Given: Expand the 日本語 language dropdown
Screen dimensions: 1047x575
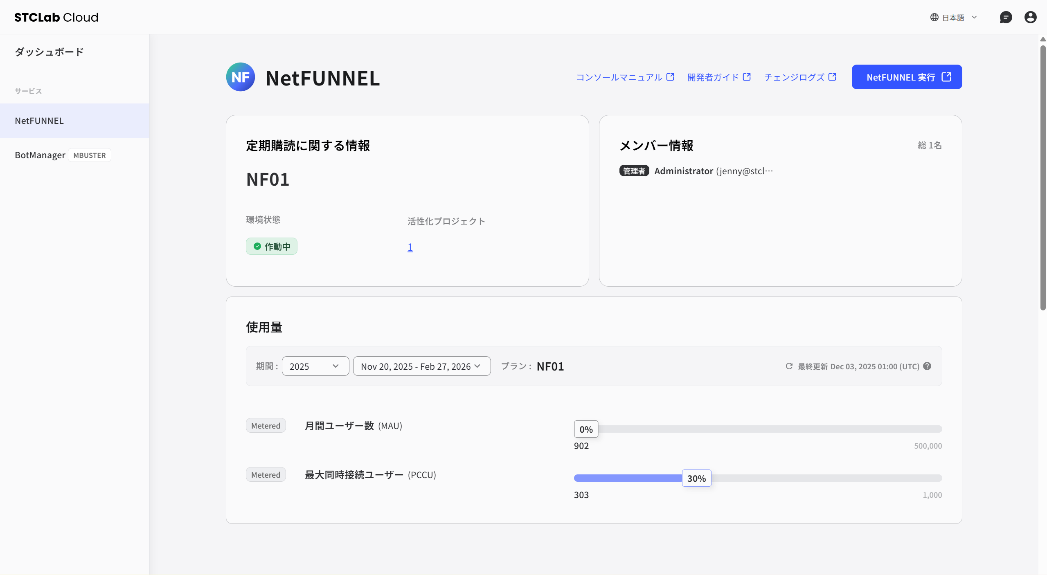Looking at the screenshot, I should pos(955,17).
